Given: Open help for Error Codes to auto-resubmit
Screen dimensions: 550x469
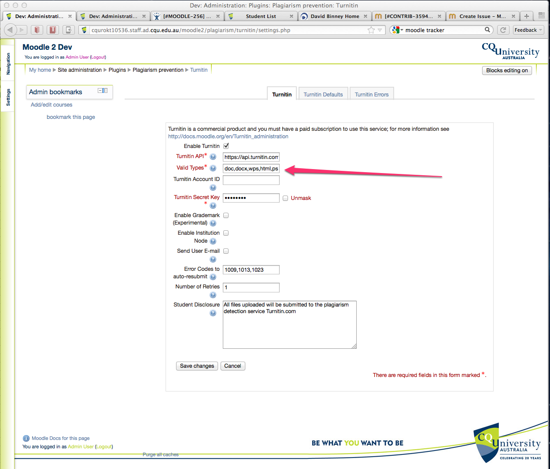Looking at the screenshot, I should click(x=213, y=277).
